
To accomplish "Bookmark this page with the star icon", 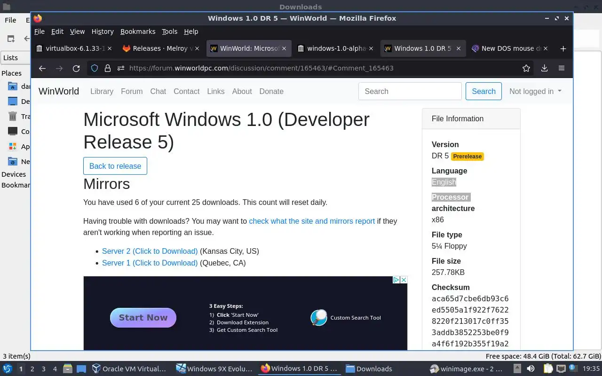I will [x=526, y=68].
